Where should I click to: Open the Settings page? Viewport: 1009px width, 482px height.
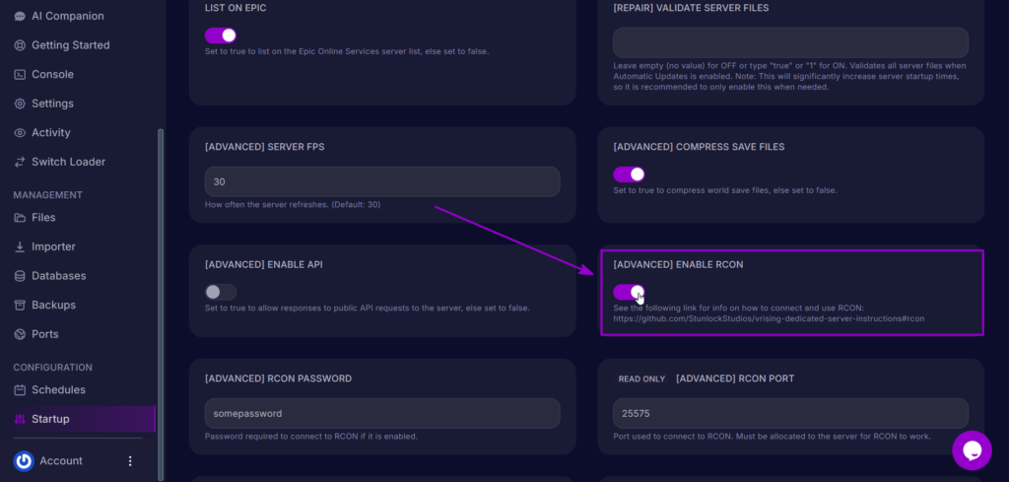click(53, 103)
